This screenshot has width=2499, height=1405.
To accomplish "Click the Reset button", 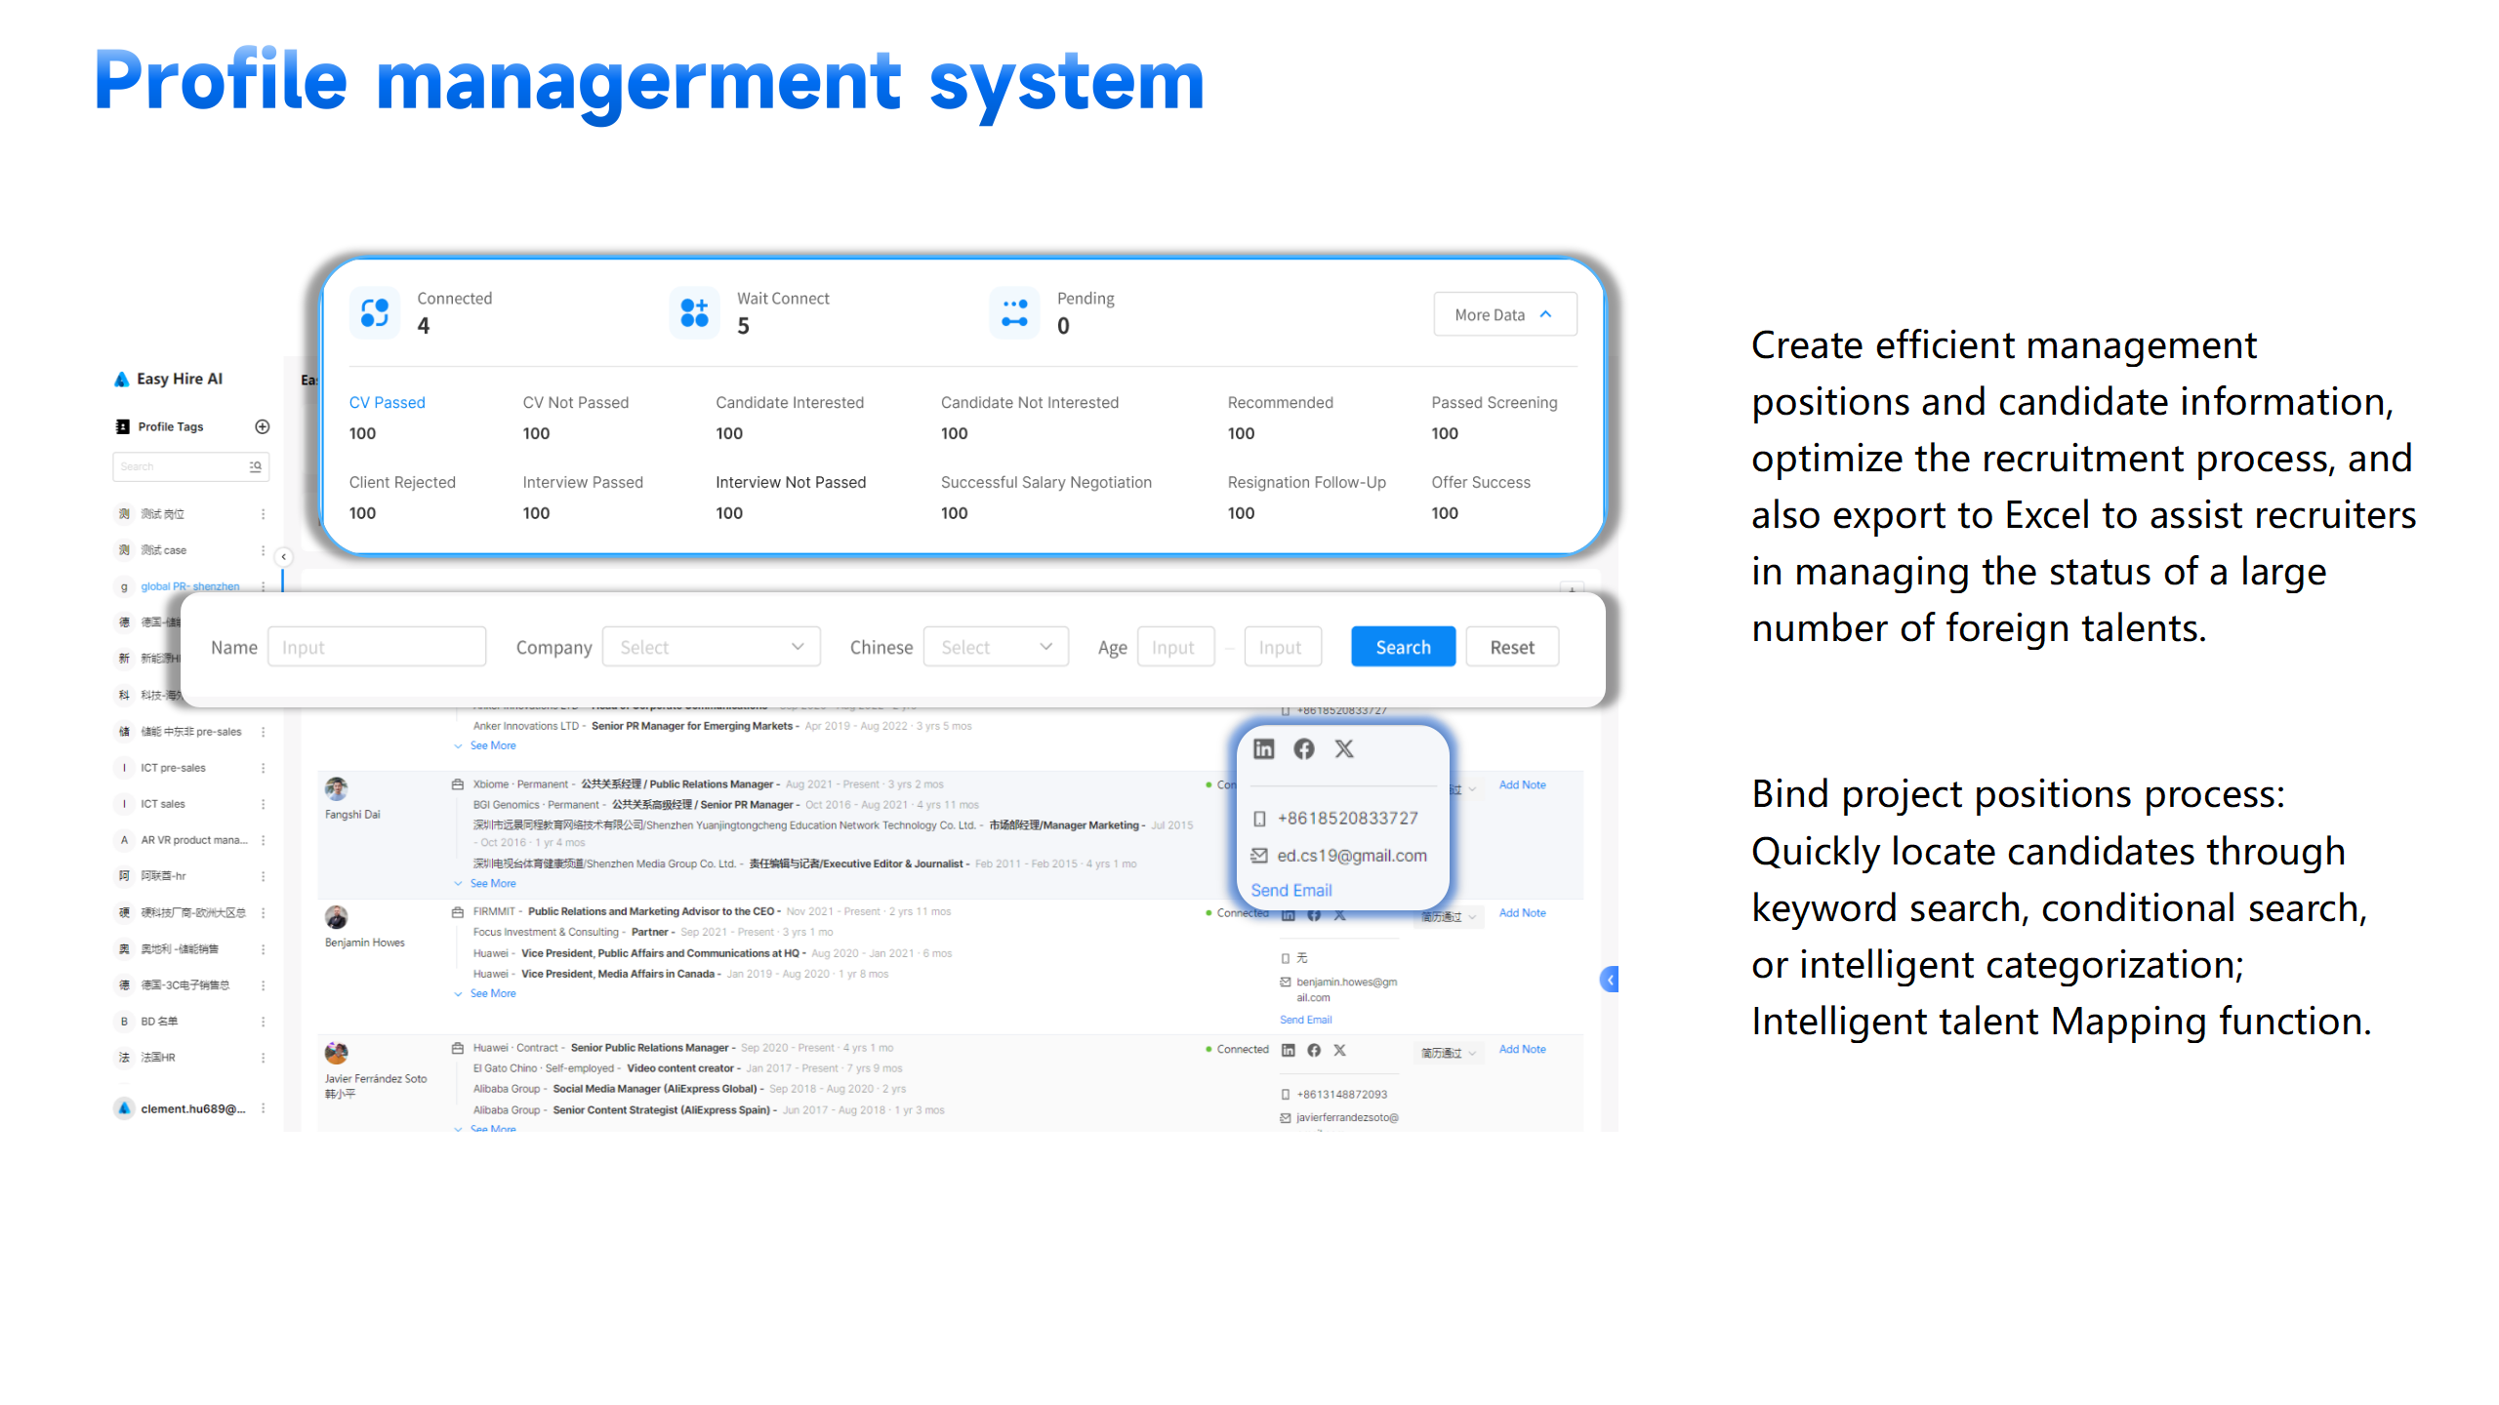I will [1511, 647].
